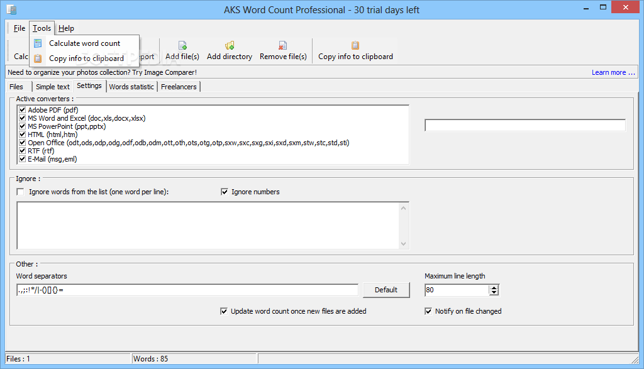Screen dimensions: 644x369
Task: Close the AKS Word Count window
Action: tap(626, 8)
